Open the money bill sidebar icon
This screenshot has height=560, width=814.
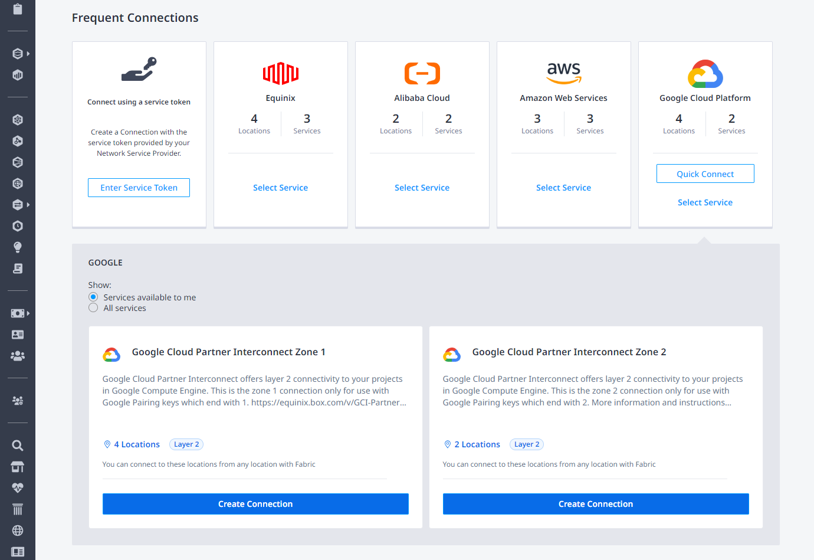tap(18, 313)
